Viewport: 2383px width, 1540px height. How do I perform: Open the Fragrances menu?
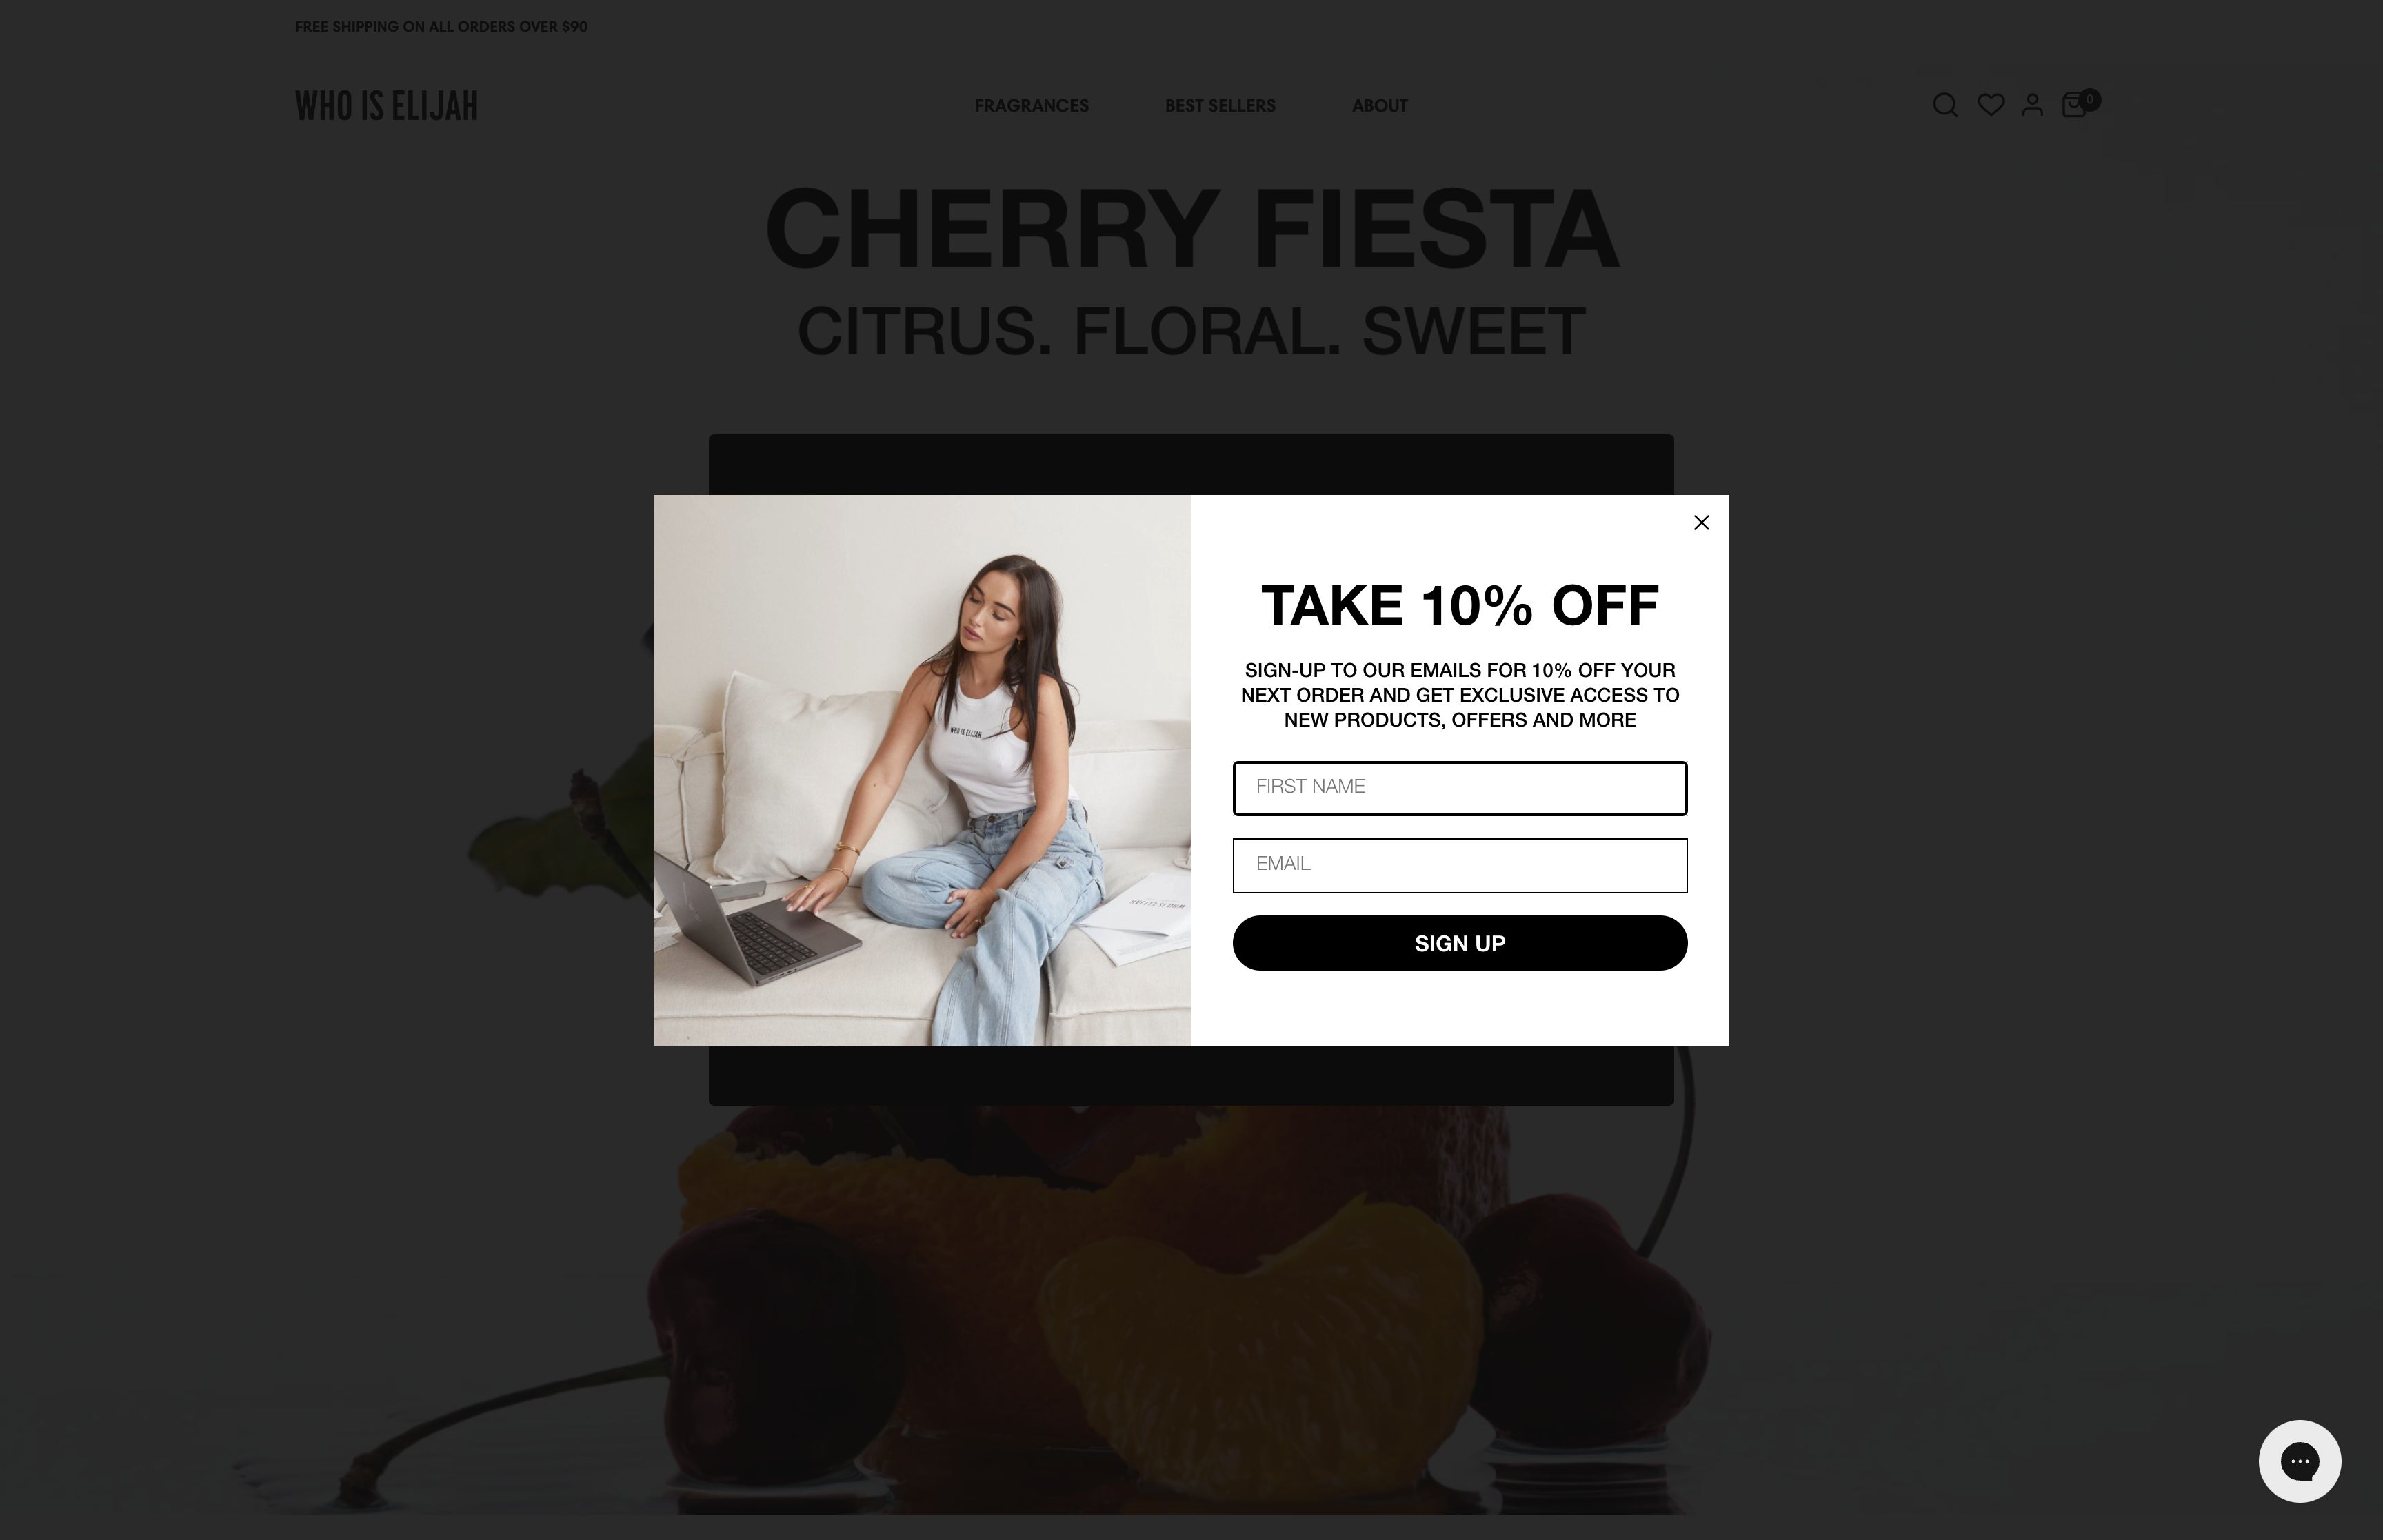(x=1031, y=106)
